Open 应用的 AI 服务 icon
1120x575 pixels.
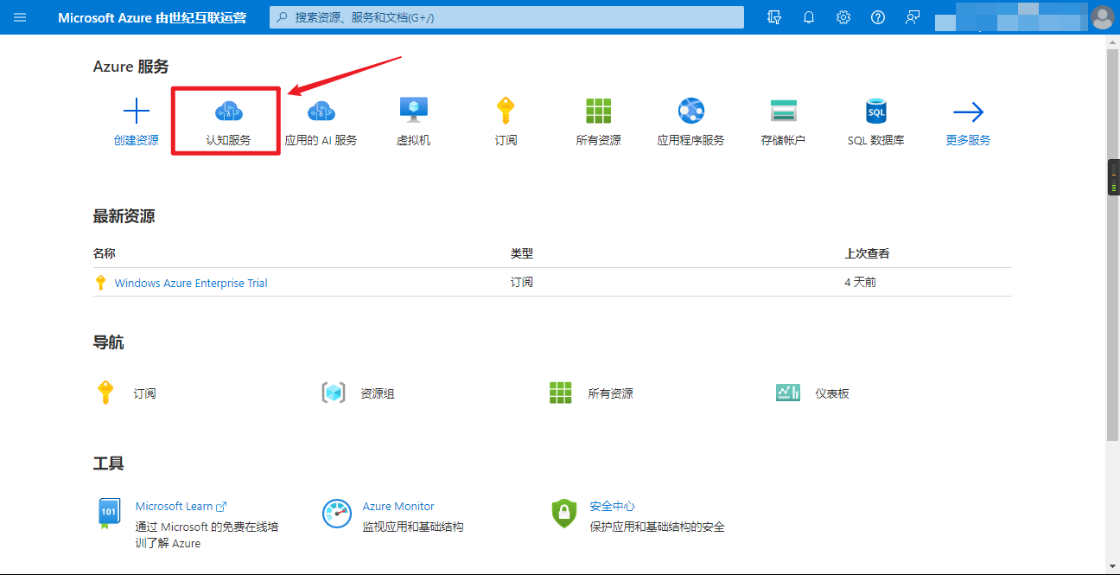point(321,111)
